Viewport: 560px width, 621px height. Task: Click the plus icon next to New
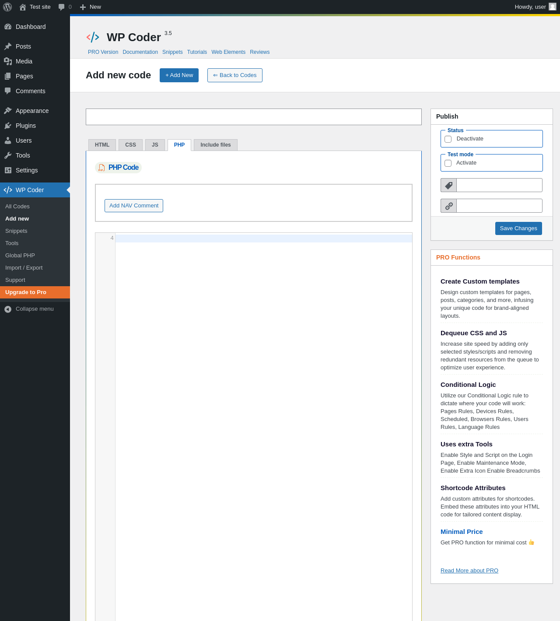point(83,7)
